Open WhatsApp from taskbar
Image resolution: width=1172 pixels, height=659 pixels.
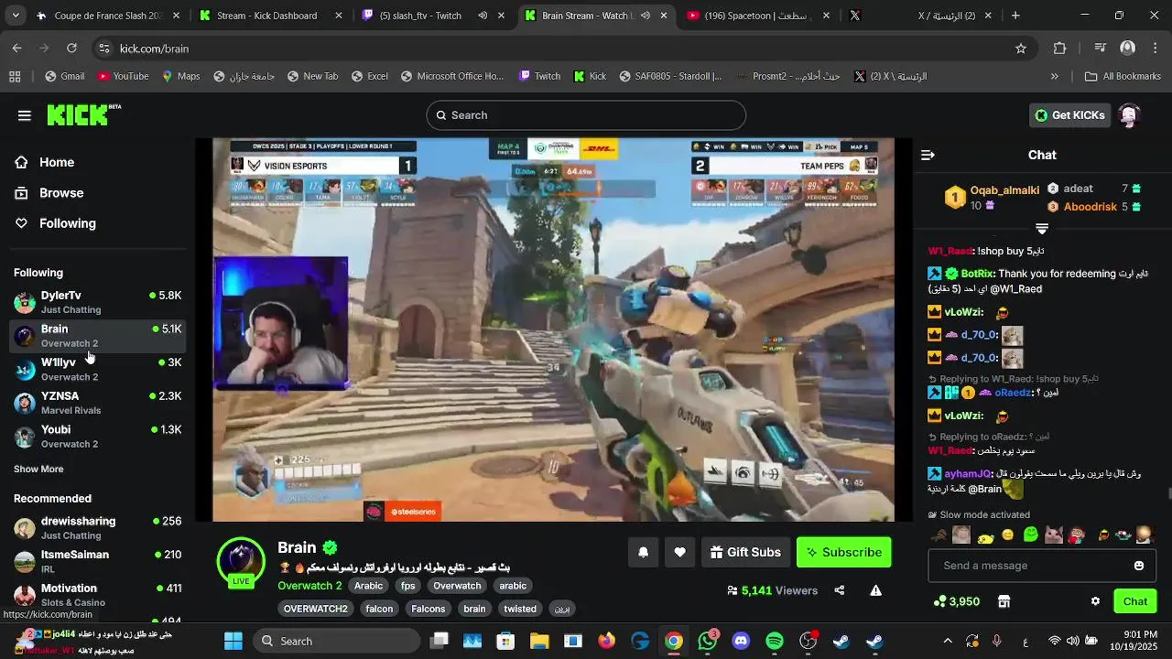coord(708,641)
